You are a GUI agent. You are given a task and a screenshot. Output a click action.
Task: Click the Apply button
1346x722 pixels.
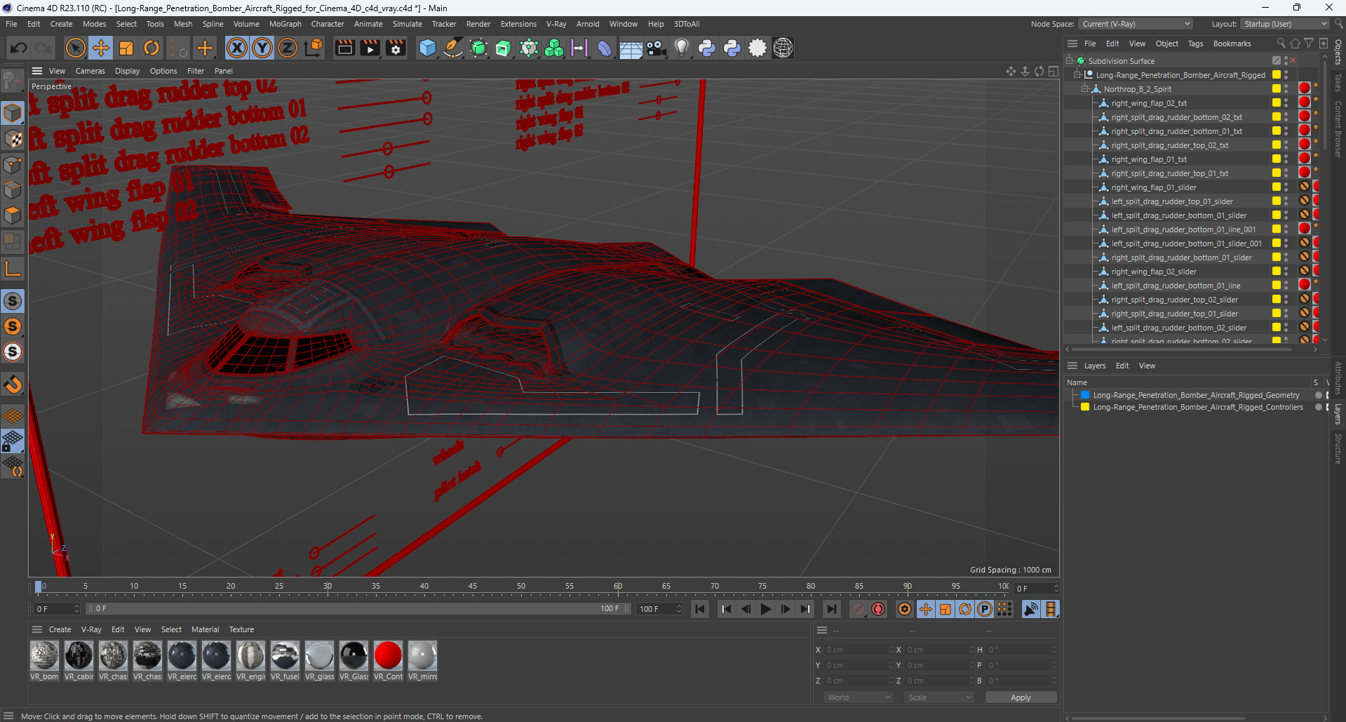[1021, 697]
